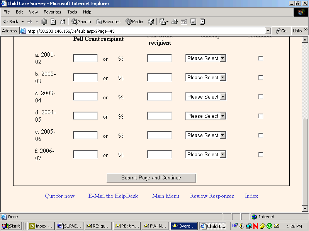309x231 pixels.
Task: Check the box for row a. 2001-02
Action: click(261, 58)
